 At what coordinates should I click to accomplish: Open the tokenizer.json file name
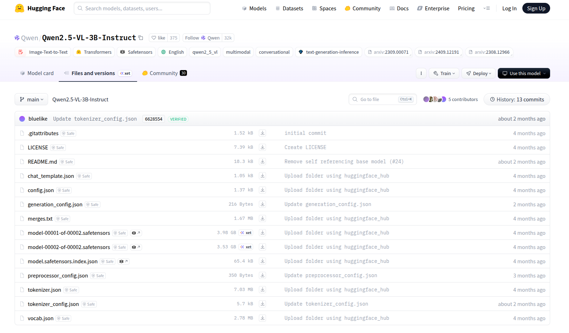point(45,290)
